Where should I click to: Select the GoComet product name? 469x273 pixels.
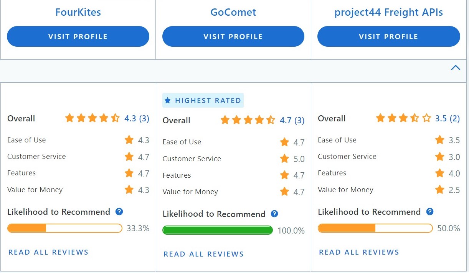point(233,12)
